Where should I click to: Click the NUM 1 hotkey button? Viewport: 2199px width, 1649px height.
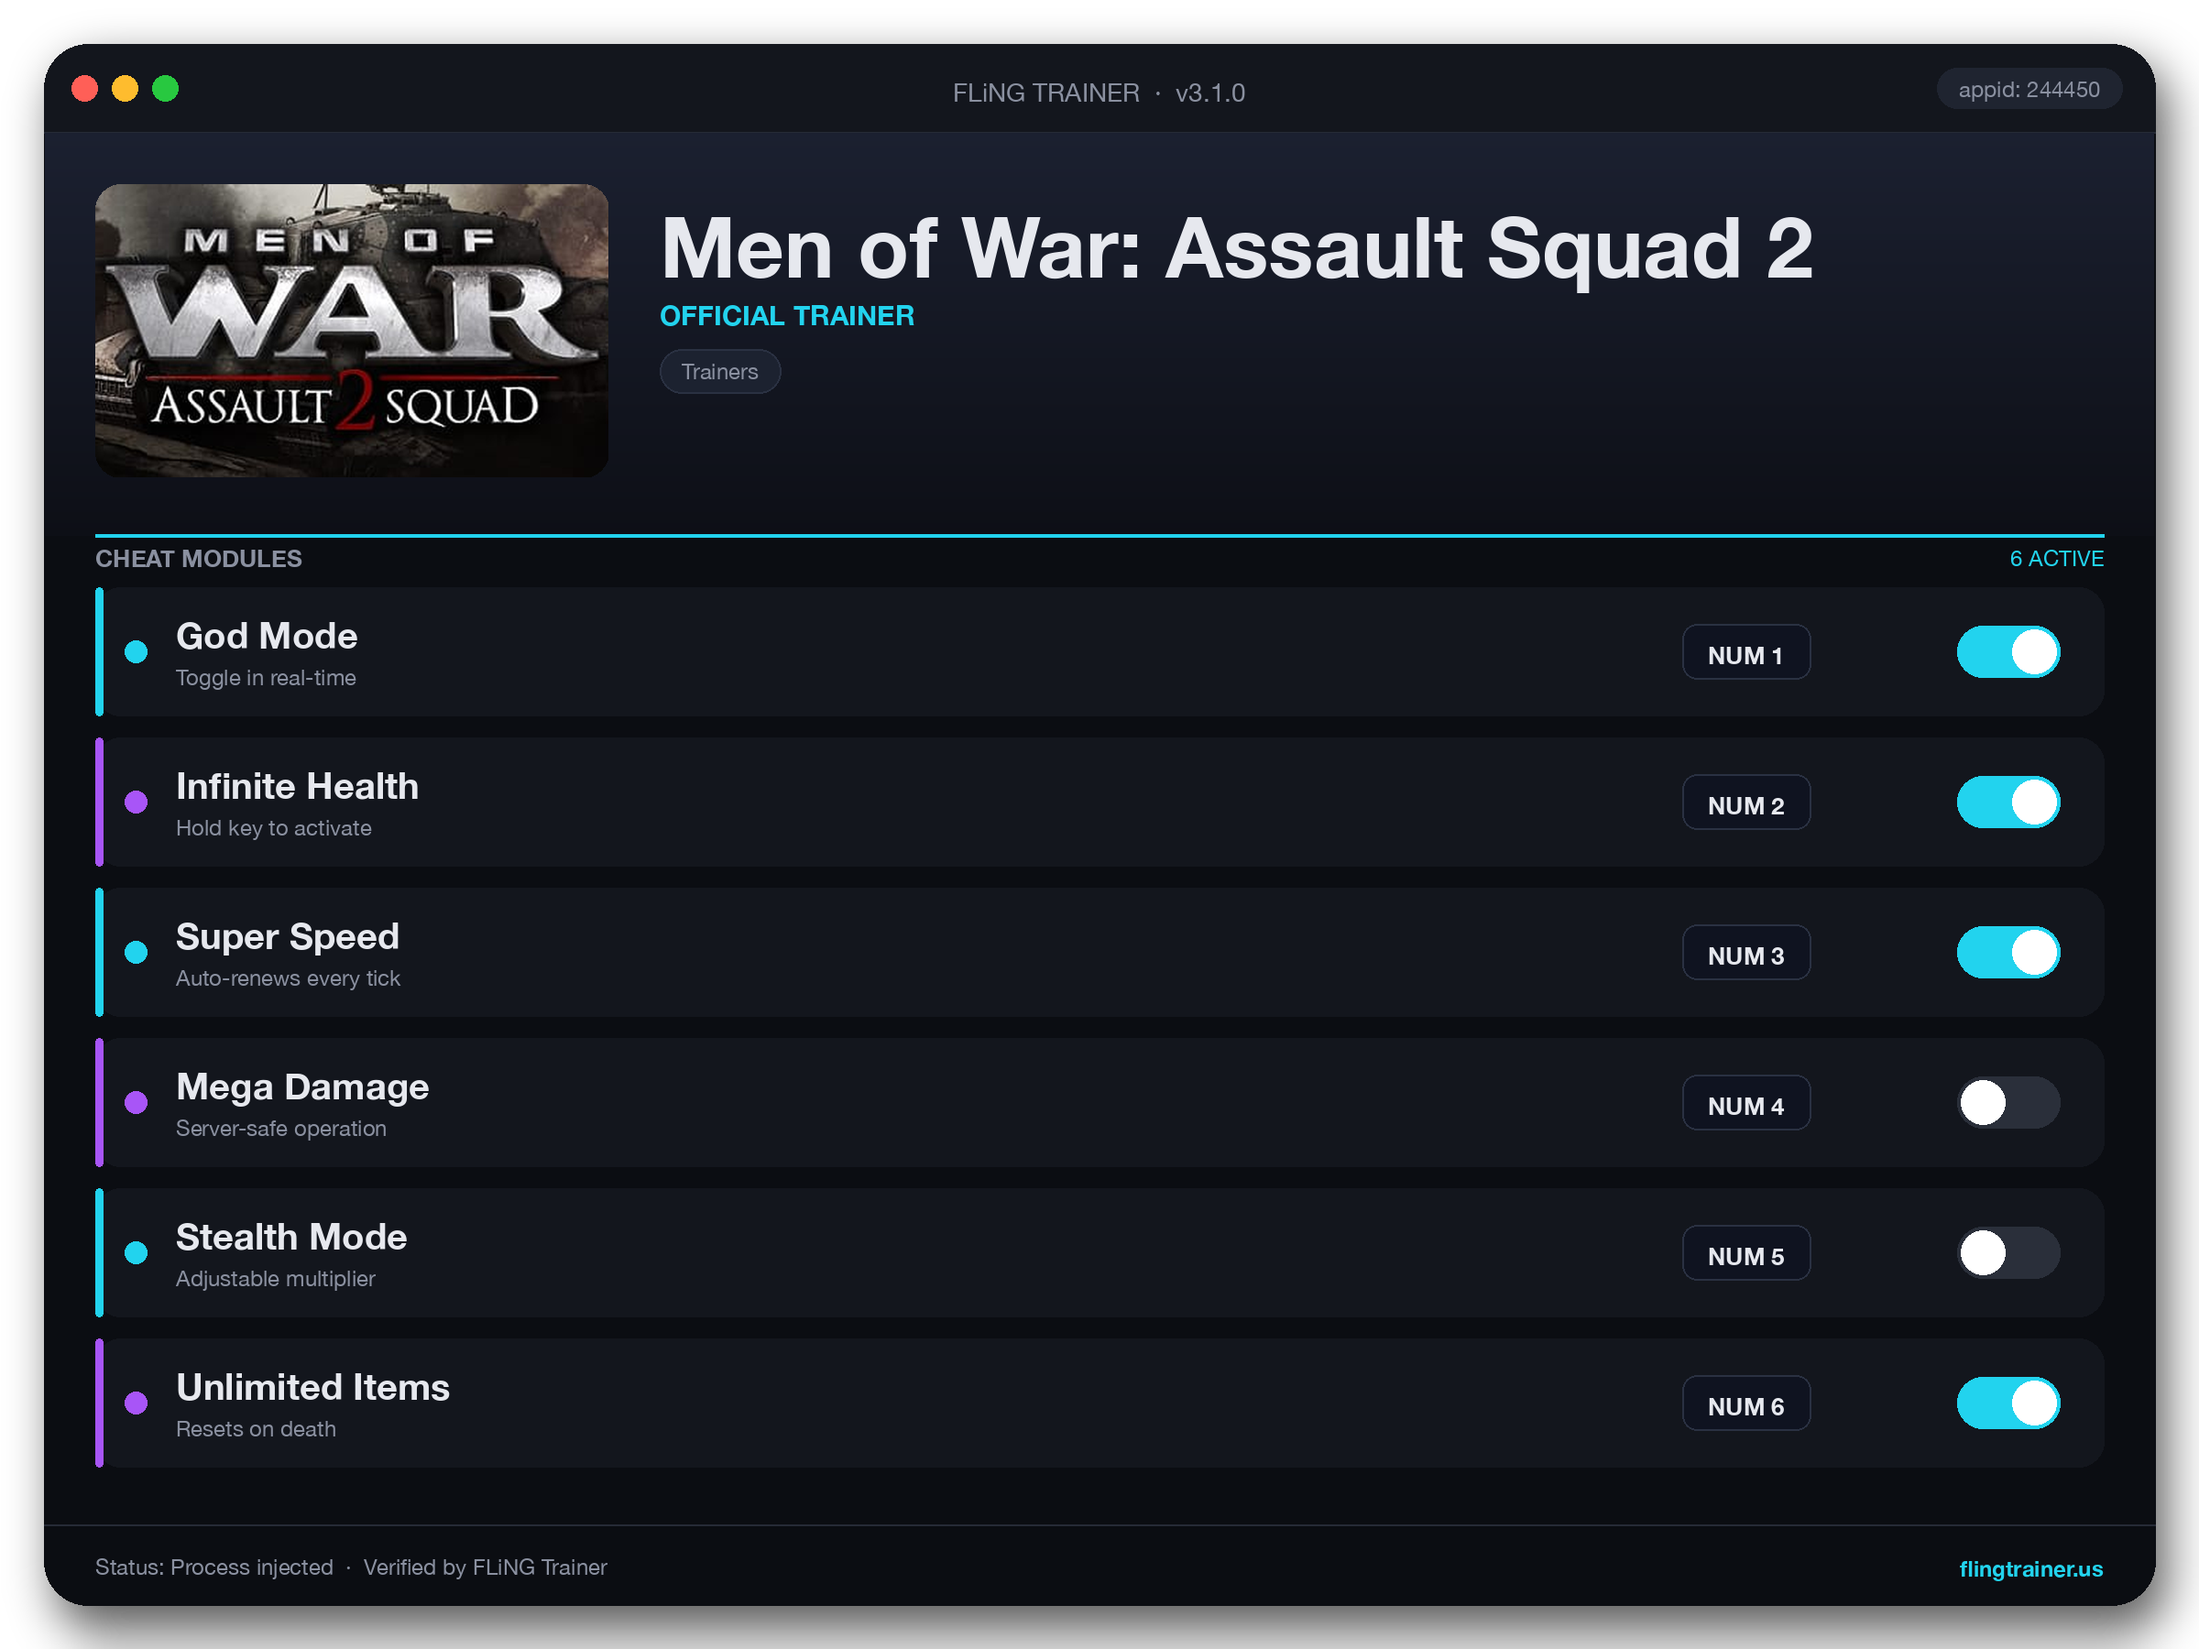(x=1745, y=652)
